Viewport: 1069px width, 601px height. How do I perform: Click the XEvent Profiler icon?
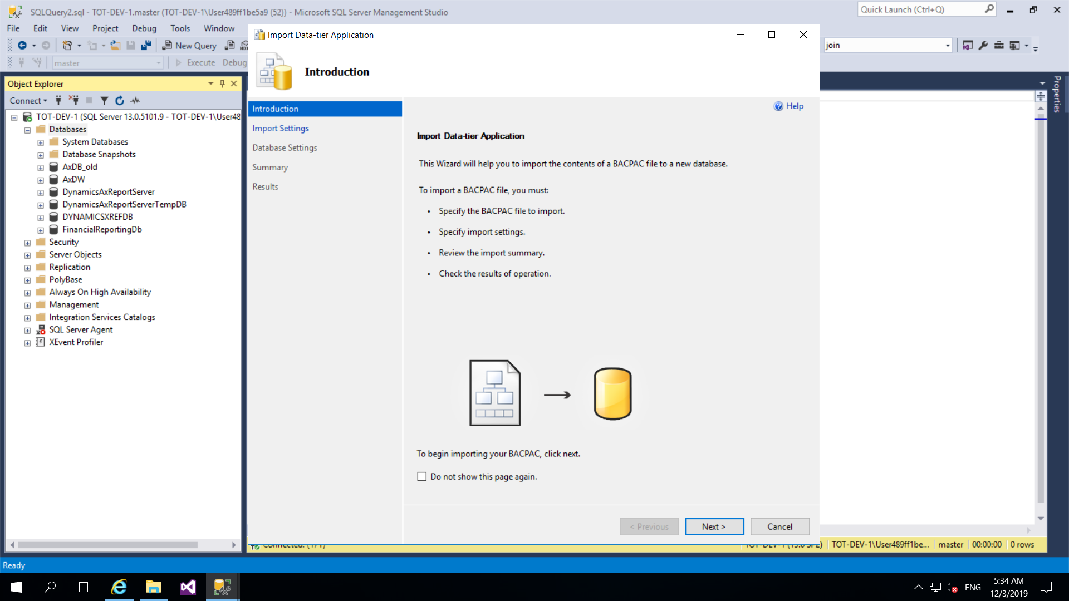point(41,342)
